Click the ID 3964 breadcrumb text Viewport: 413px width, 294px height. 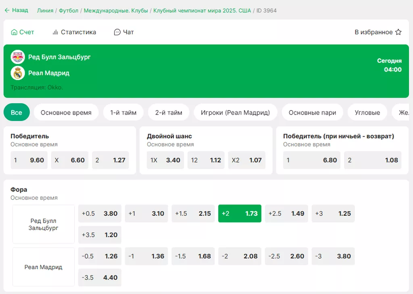(x=267, y=10)
